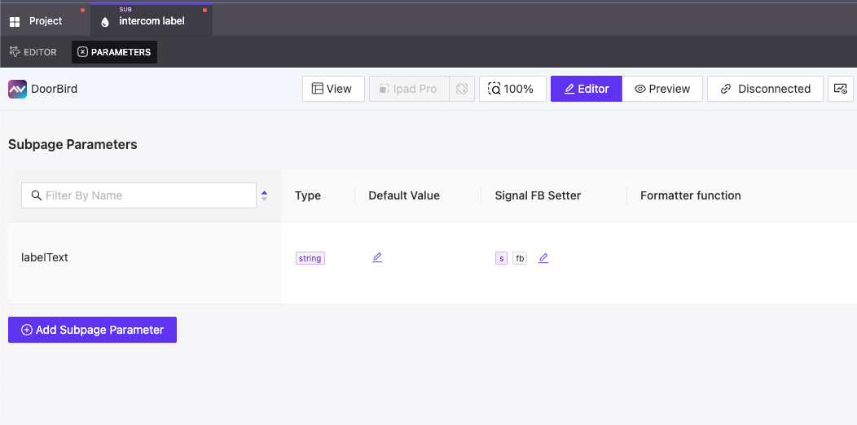
Task: Click Add Subpage Parameter button
Action: click(92, 330)
